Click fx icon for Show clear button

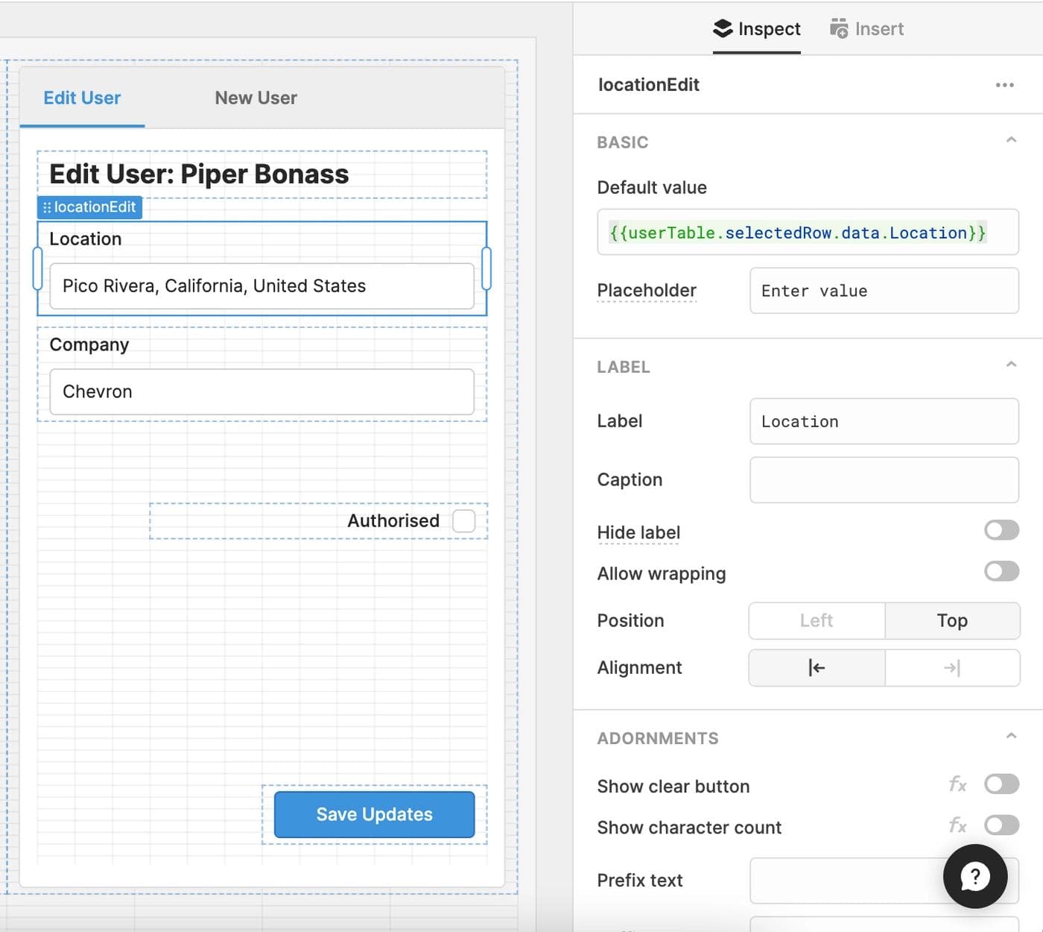tap(957, 784)
